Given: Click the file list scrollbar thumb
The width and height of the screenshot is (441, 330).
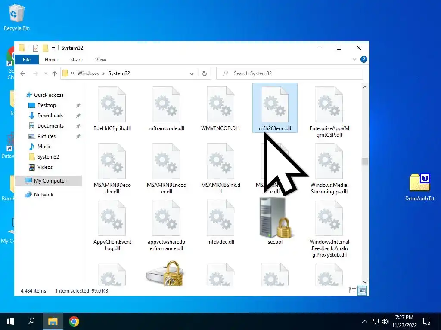Looking at the screenshot, I should (365, 162).
